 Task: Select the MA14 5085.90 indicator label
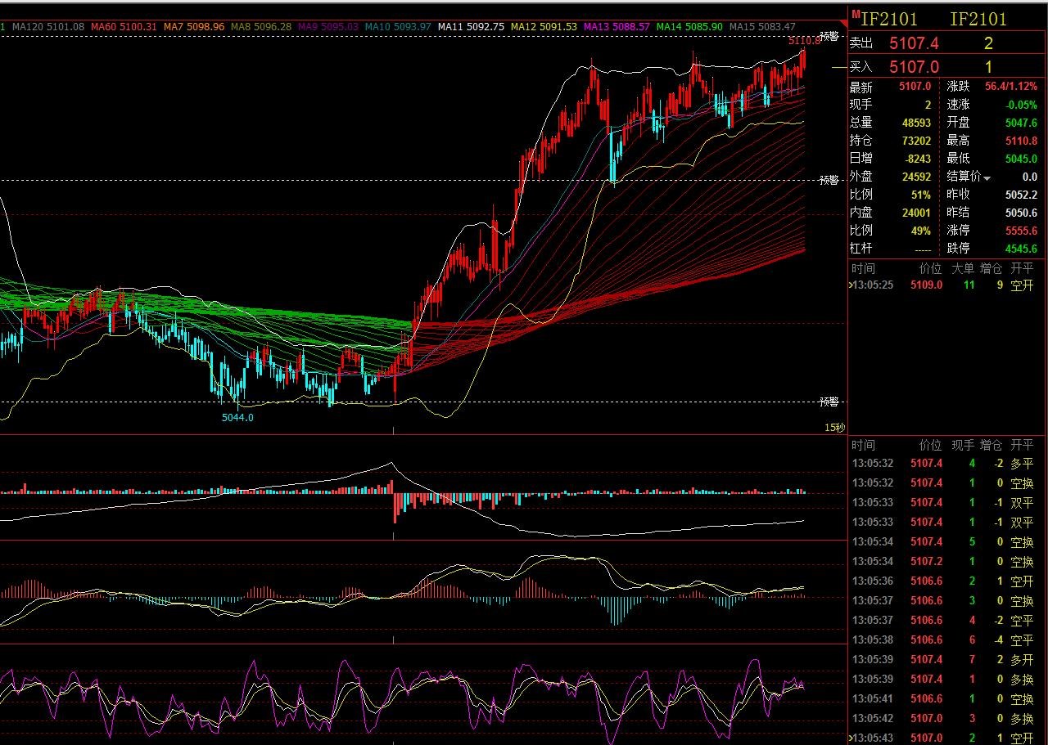(689, 27)
